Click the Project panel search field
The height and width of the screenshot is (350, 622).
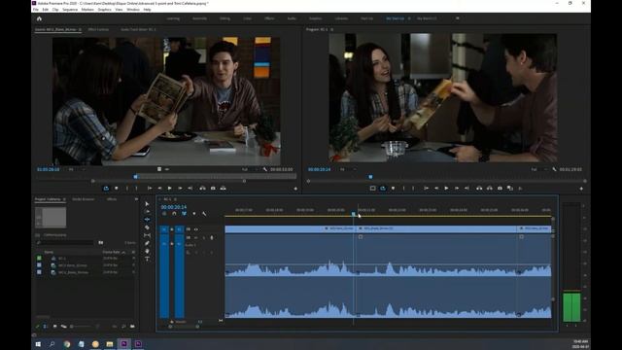[x=65, y=242]
